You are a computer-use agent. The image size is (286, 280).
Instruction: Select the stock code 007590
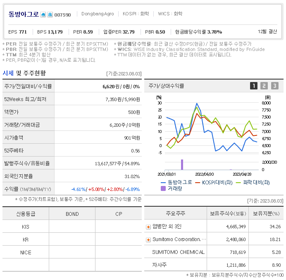tap(62, 15)
